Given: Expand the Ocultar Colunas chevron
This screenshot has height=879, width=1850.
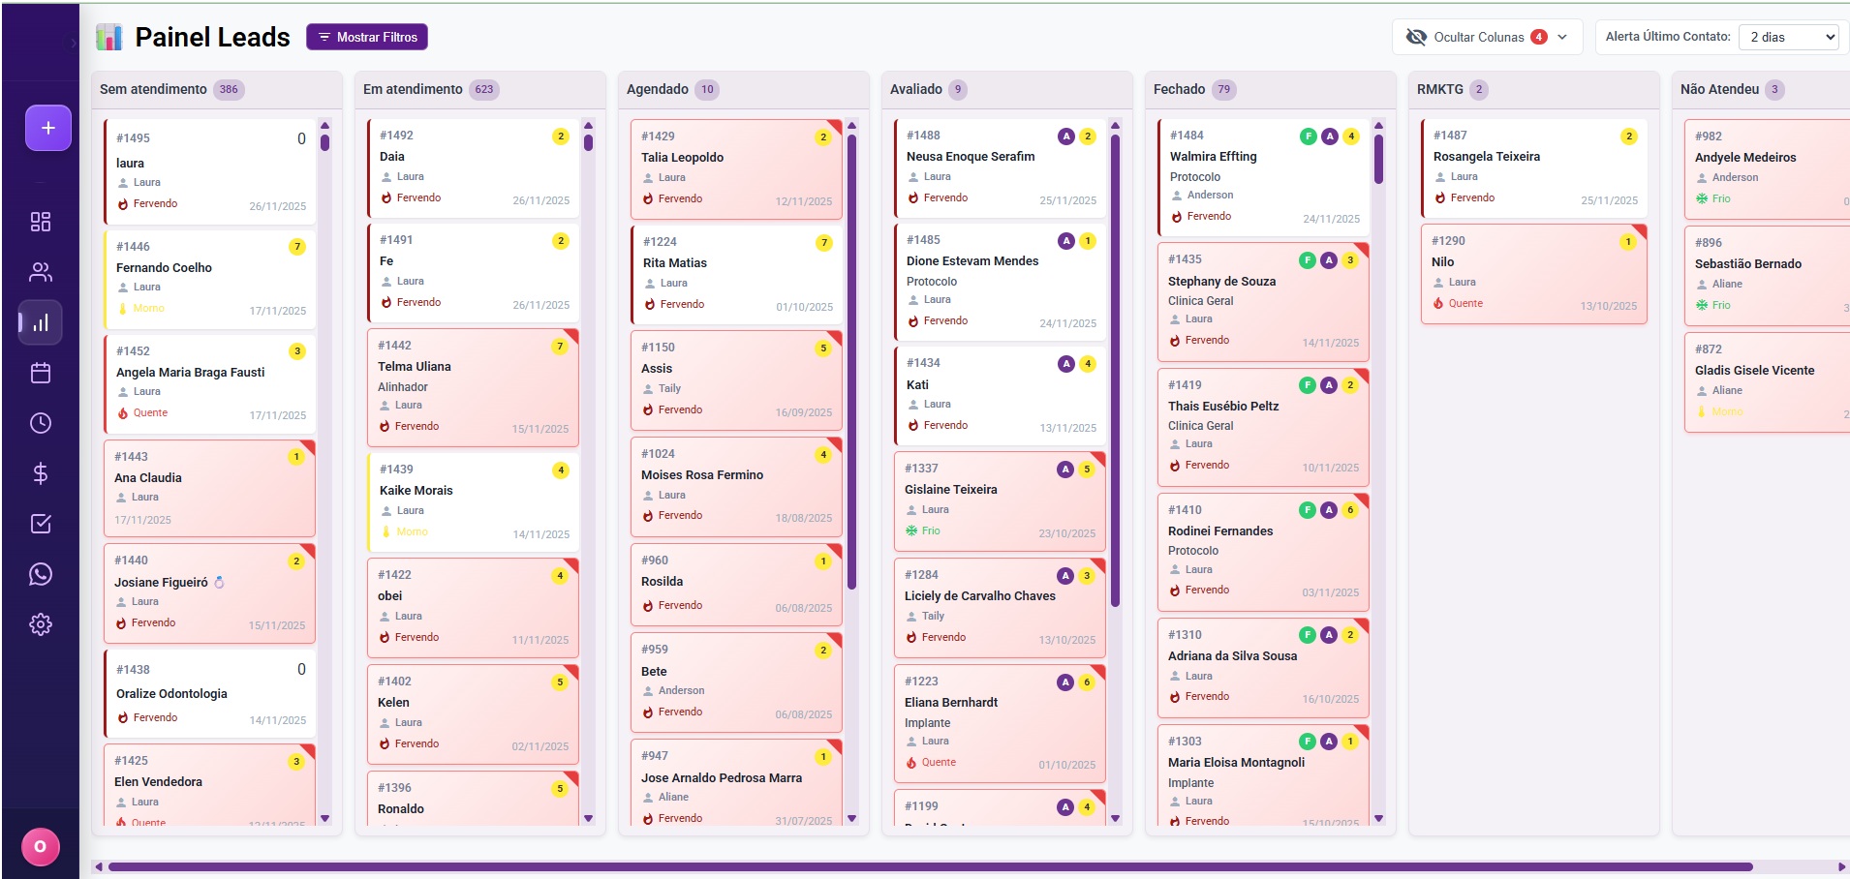Looking at the screenshot, I should [x=1561, y=37].
